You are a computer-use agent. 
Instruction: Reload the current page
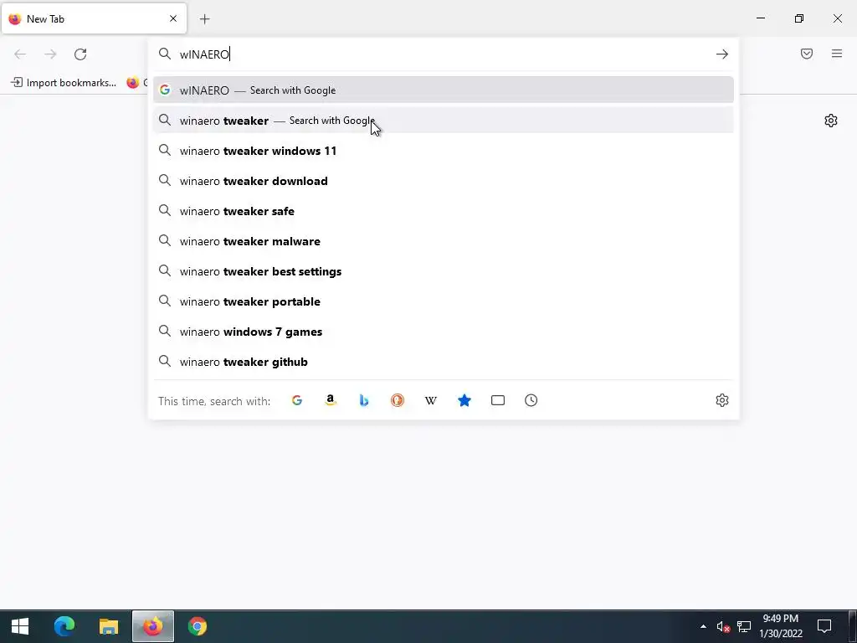pyautogui.click(x=80, y=54)
